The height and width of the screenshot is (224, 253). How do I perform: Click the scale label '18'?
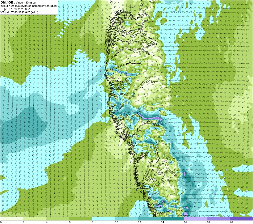[208, 222]
